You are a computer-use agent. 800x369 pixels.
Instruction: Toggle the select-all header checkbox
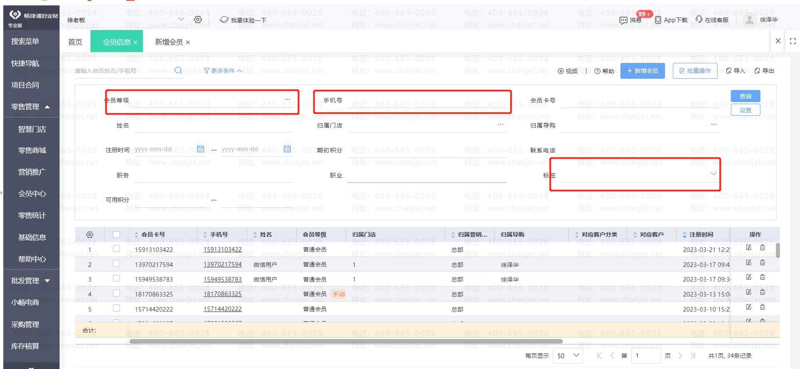point(116,234)
